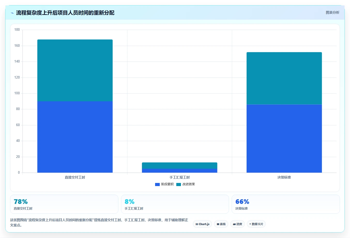Click the lightning icon beside the title
This screenshot has width=350, height=238.
click(x=12, y=13)
